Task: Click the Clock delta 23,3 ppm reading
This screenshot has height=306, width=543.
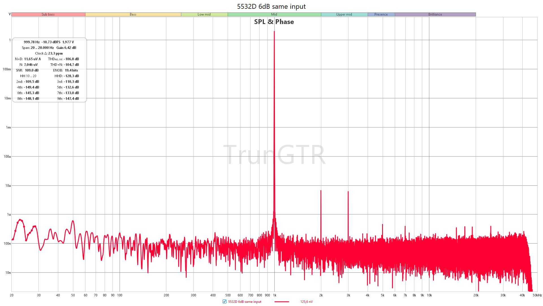Action: tap(49, 53)
